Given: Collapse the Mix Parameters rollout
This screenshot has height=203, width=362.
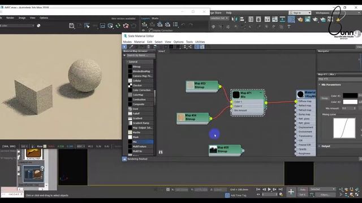Looking at the screenshot, I should 320,85.
